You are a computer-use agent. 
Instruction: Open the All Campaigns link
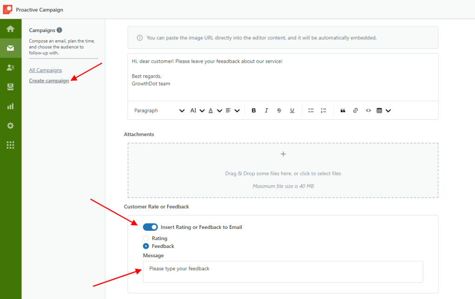pyautogui.click(x=45, y=70)
